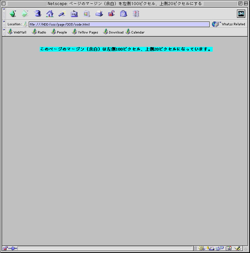Open the Calendar personal toolbar link
Image resolution: width=250 pixels, height=253 pixels.
tap(135, 32)
